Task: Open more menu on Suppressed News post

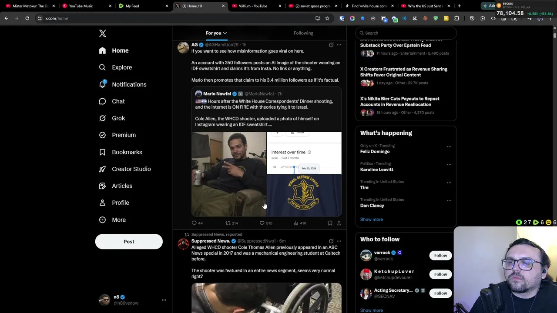Action: tap(339, 241)
